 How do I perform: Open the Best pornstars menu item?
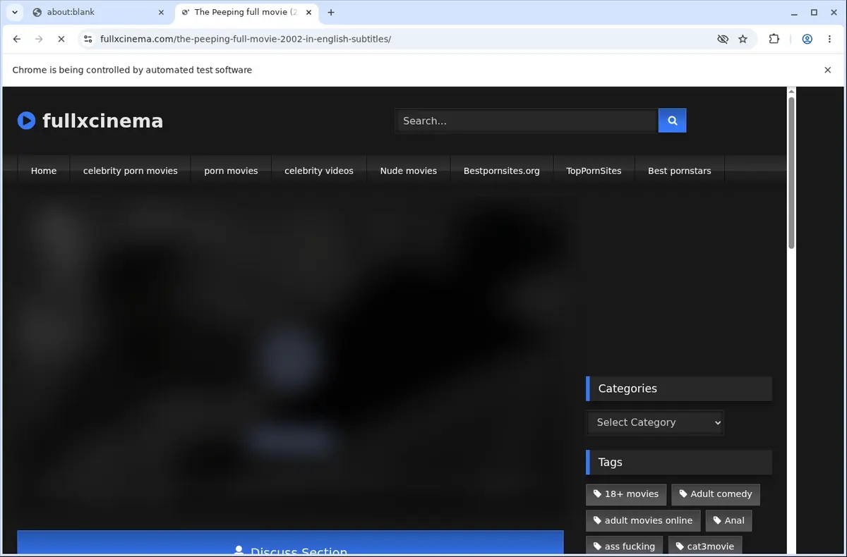[x=680, y=171]
